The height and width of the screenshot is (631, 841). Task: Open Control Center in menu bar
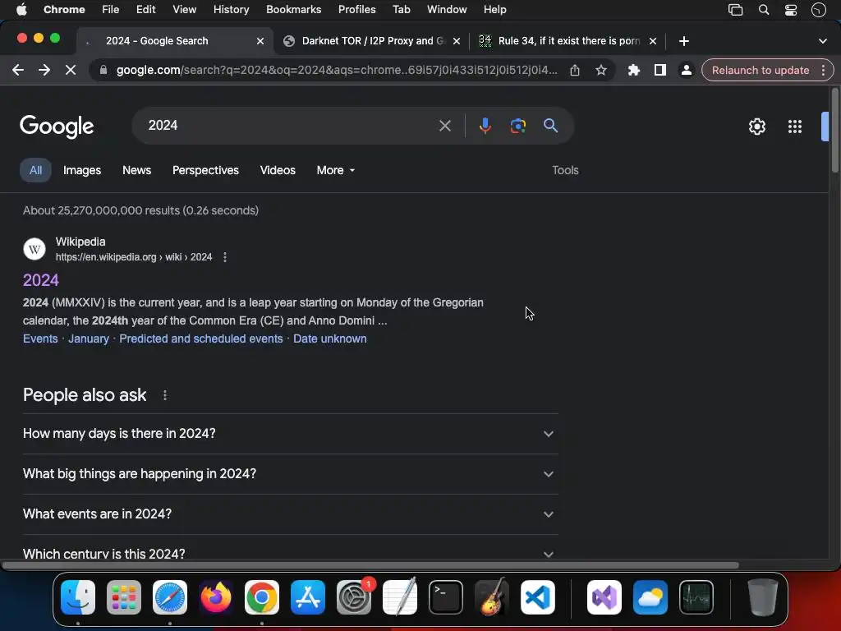[791, 10]
